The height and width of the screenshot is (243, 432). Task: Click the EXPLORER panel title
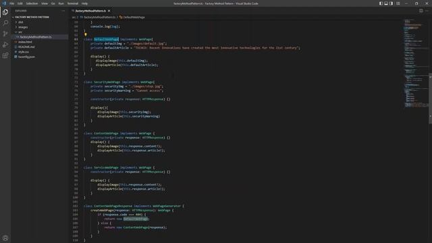click(x=21, y=11)
